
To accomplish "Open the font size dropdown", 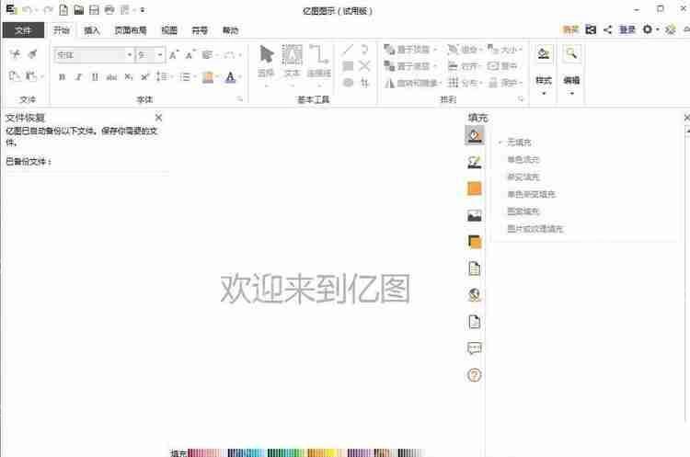I will 160,55.
